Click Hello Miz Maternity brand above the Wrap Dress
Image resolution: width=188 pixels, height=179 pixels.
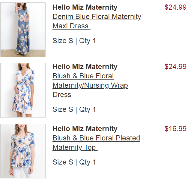[x=85, y=67]
